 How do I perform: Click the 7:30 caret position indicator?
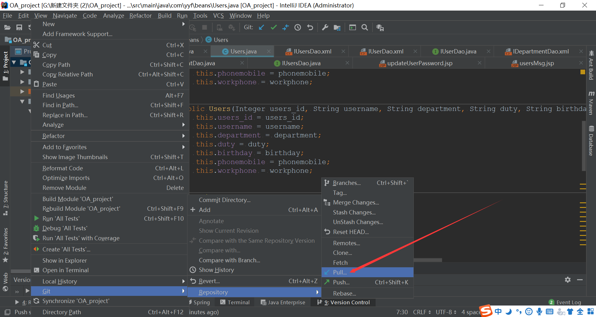coord(402,312)
